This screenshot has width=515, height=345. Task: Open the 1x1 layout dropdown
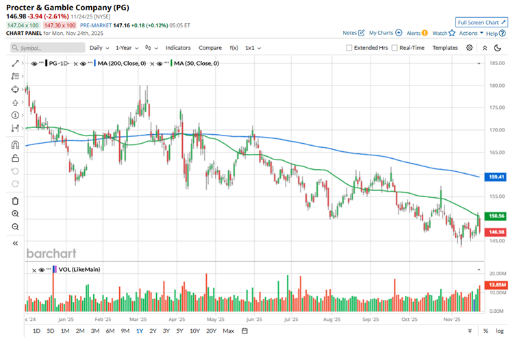[x=253, y=48]
